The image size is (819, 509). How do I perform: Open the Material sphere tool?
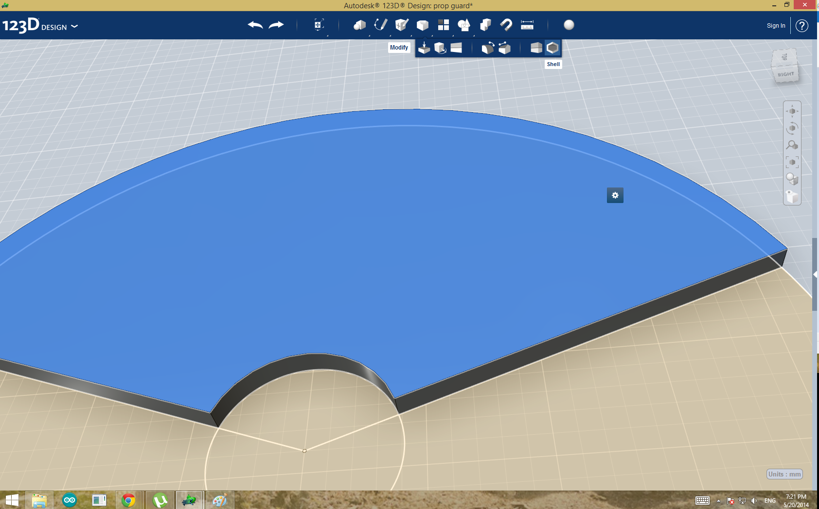[569, 25]
